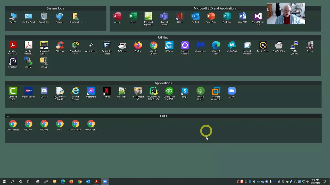The width and height of the screenshot is (330, 185).
Task: Launch Zoom desktop shortcut
Action: 232,92
